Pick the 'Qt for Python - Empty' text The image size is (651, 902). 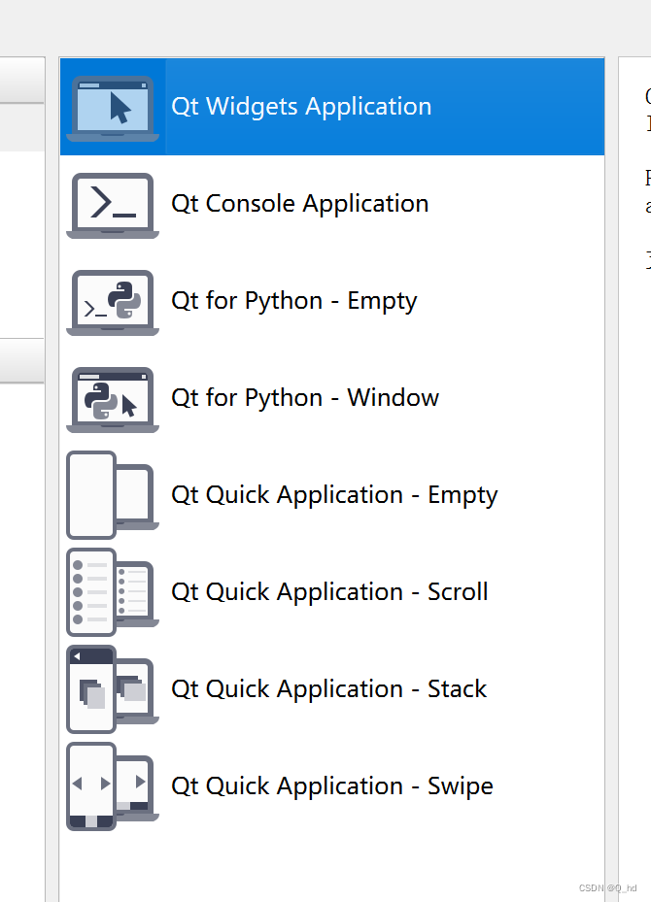click(x=294, y=301)
